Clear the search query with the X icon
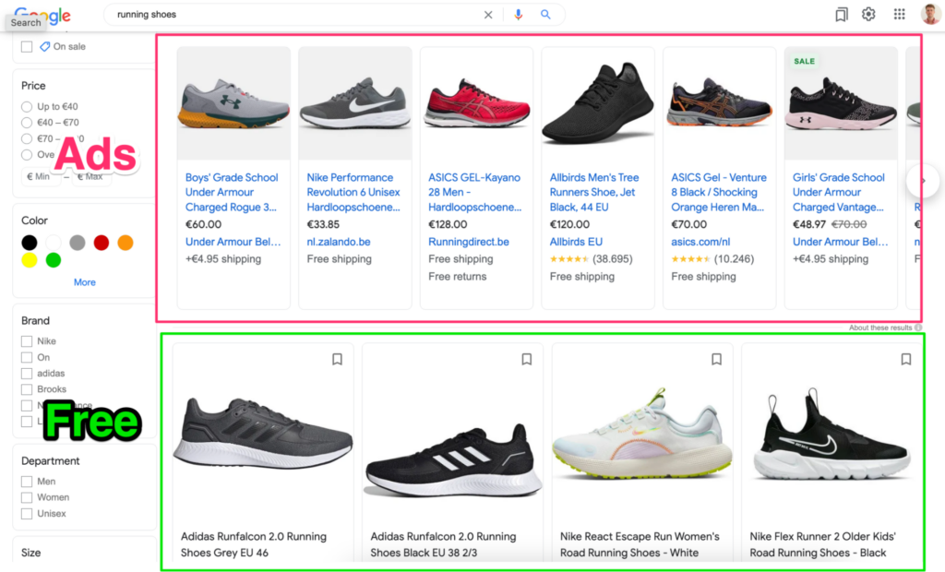 (488, 15)
